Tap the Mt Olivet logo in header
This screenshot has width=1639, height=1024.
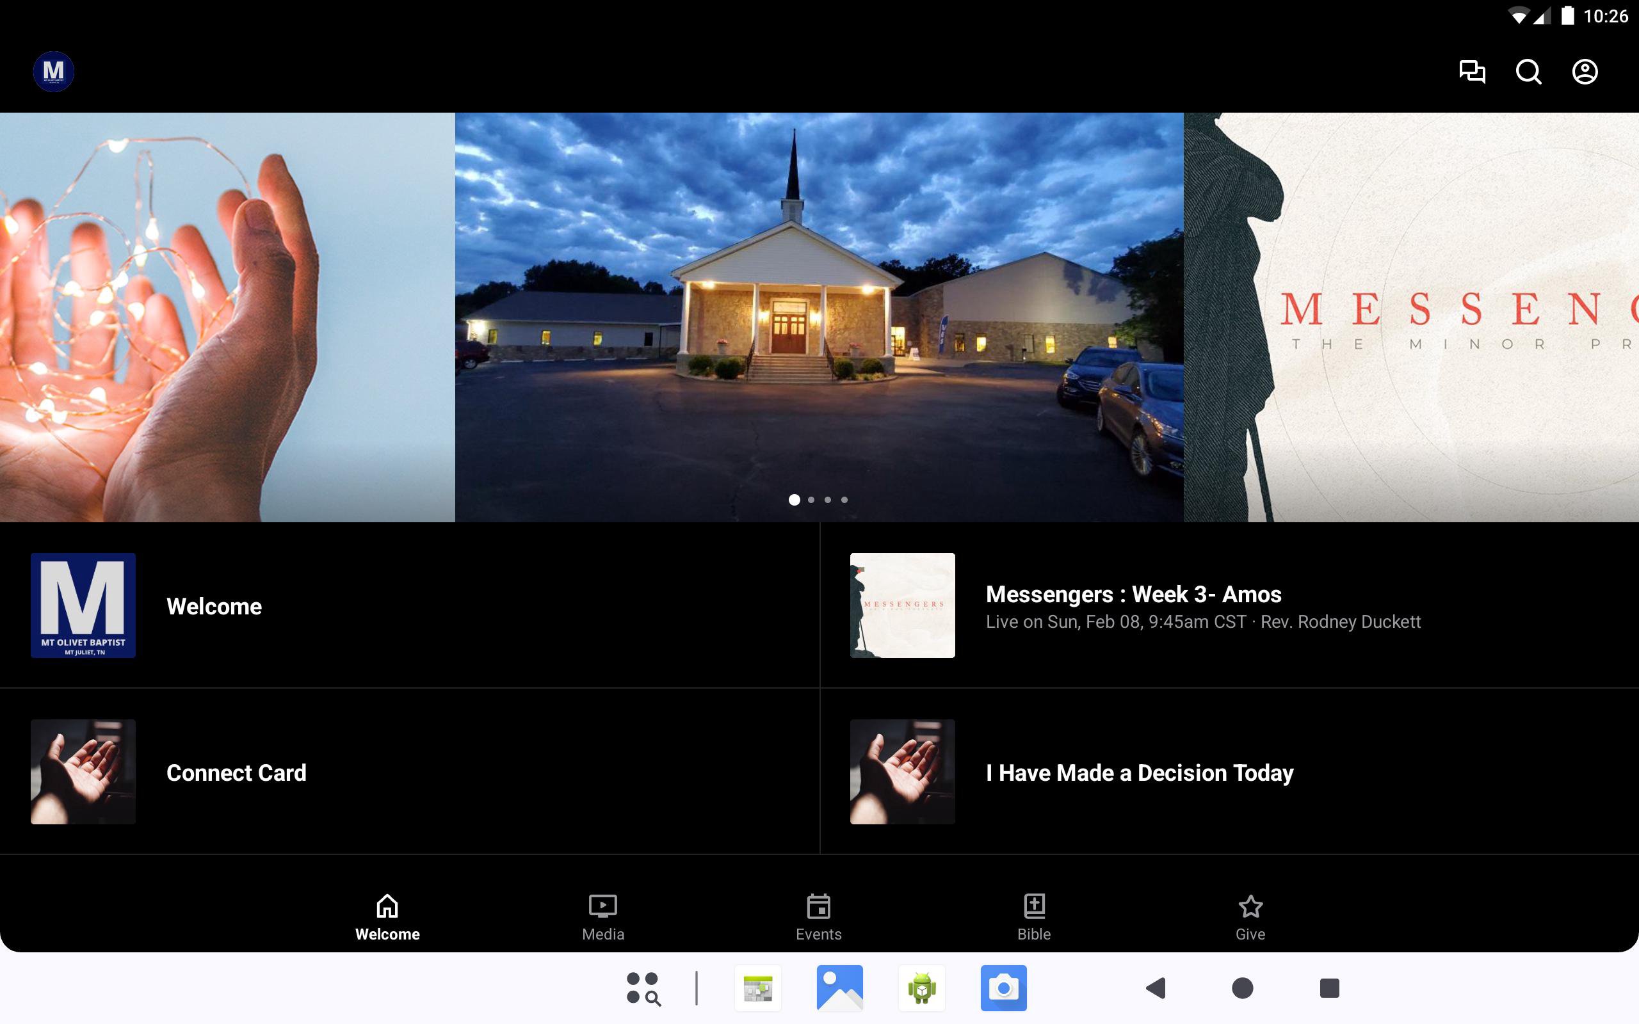[x=54, y=72]
